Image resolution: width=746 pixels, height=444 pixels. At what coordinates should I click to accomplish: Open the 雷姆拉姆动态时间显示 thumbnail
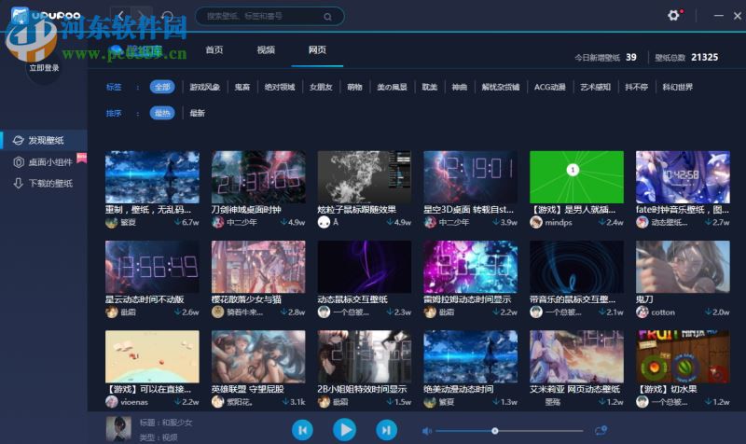pyautogui.click(x=471, y=267)
